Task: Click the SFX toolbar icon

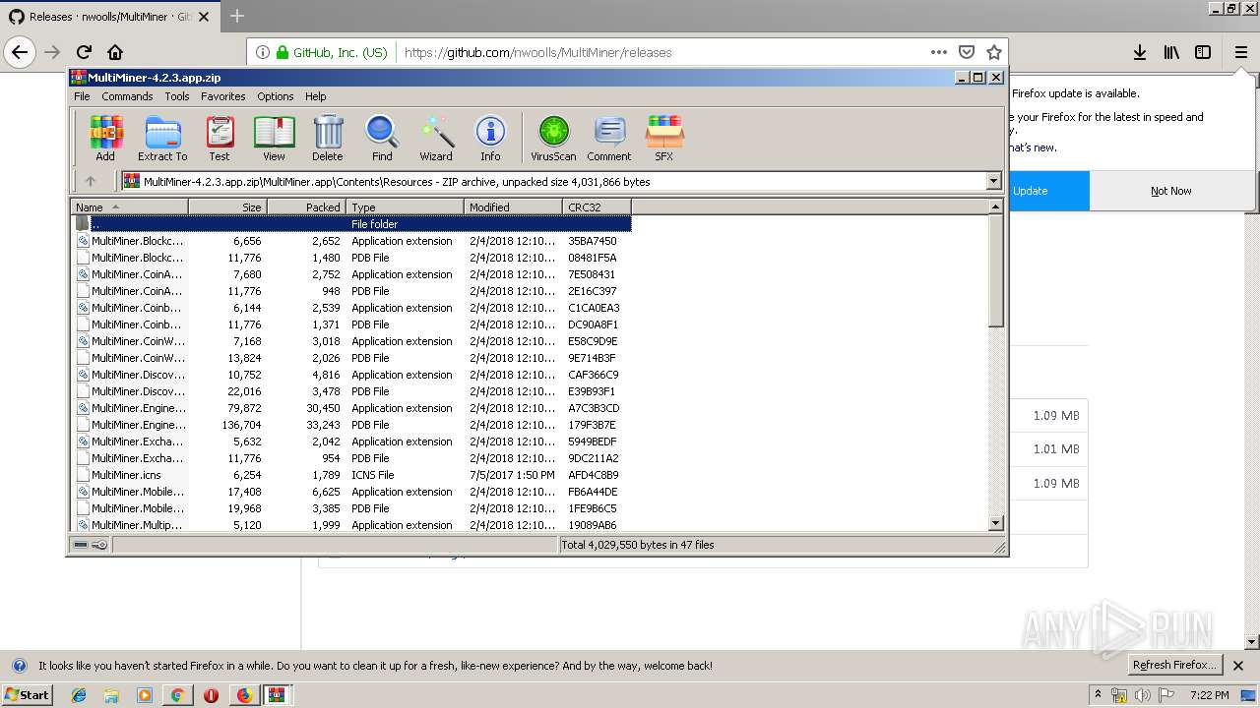Action: click(x=664, y=138)
